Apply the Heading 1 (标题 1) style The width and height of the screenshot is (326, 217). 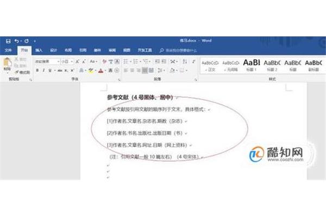point(252,66)
